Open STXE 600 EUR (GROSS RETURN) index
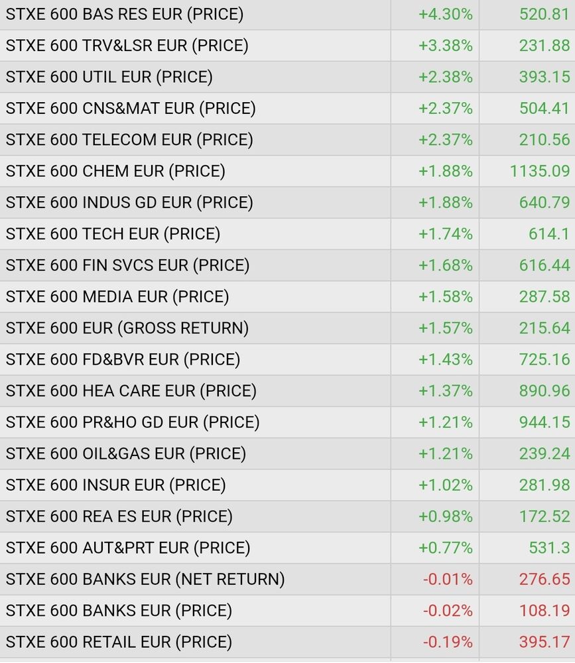The width and height of the screenshot is (575, 663). 127,328
